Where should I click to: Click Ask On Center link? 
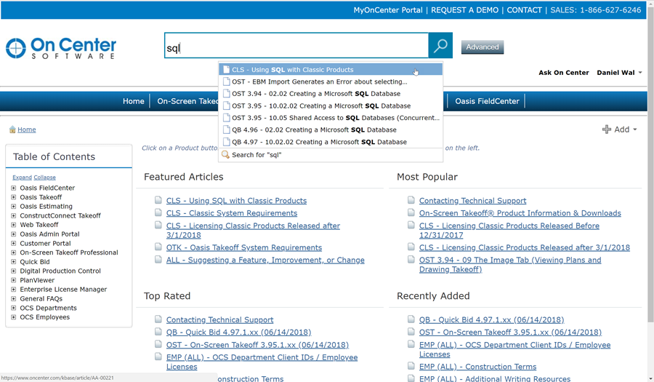563,73
